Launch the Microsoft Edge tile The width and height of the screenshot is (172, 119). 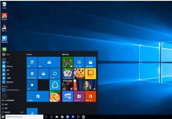pos(32,74)
